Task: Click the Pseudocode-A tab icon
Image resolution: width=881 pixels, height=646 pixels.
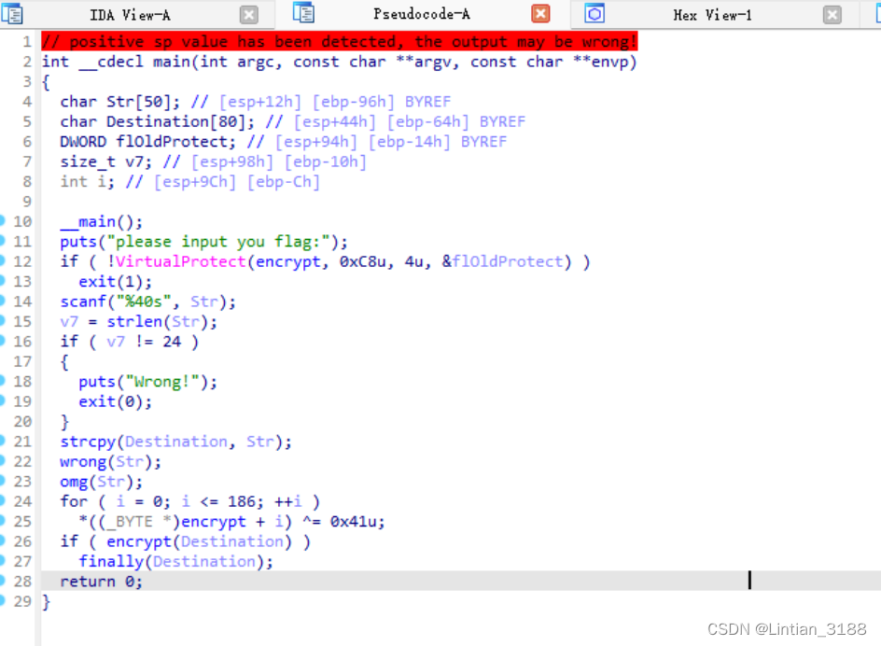Action: click(303, 12)
